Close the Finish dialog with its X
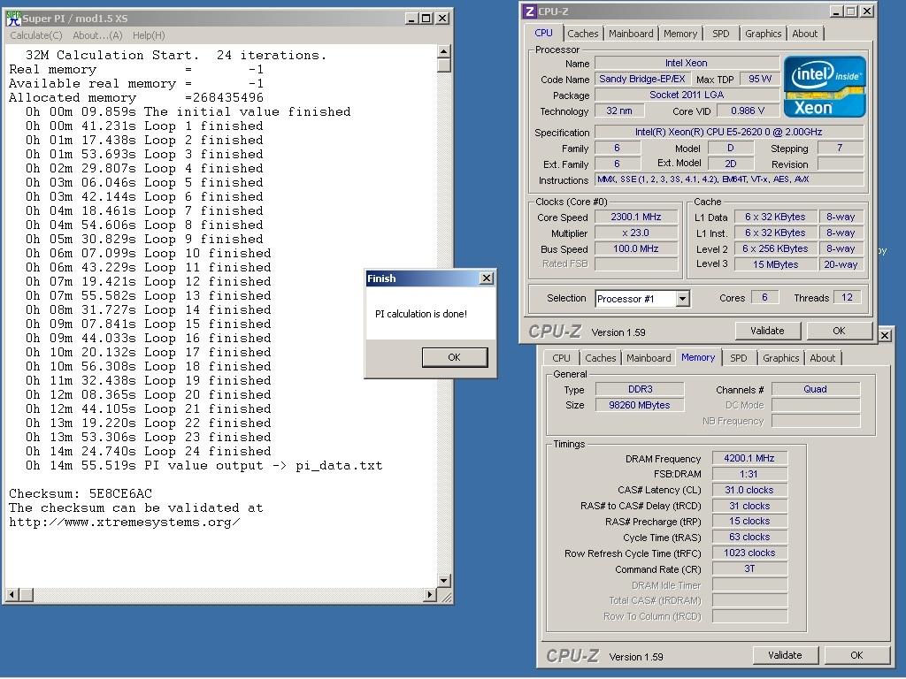Viewport: 906px width, 679px height. pos(487,278)
